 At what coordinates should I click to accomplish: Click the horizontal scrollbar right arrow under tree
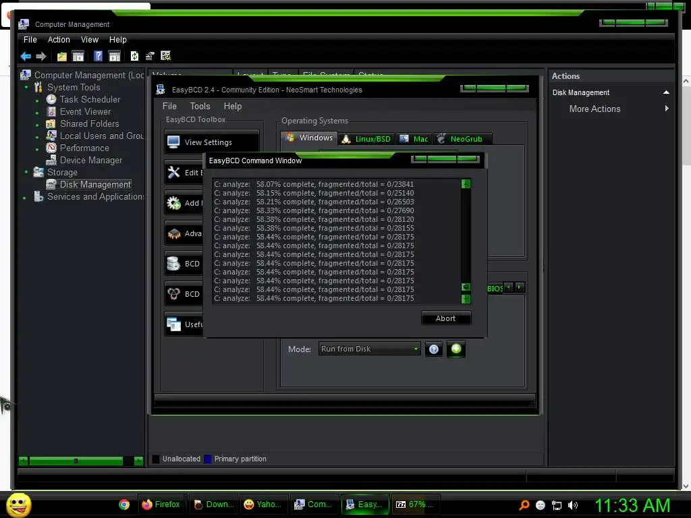pyautogui.click(x=138, y=461)
